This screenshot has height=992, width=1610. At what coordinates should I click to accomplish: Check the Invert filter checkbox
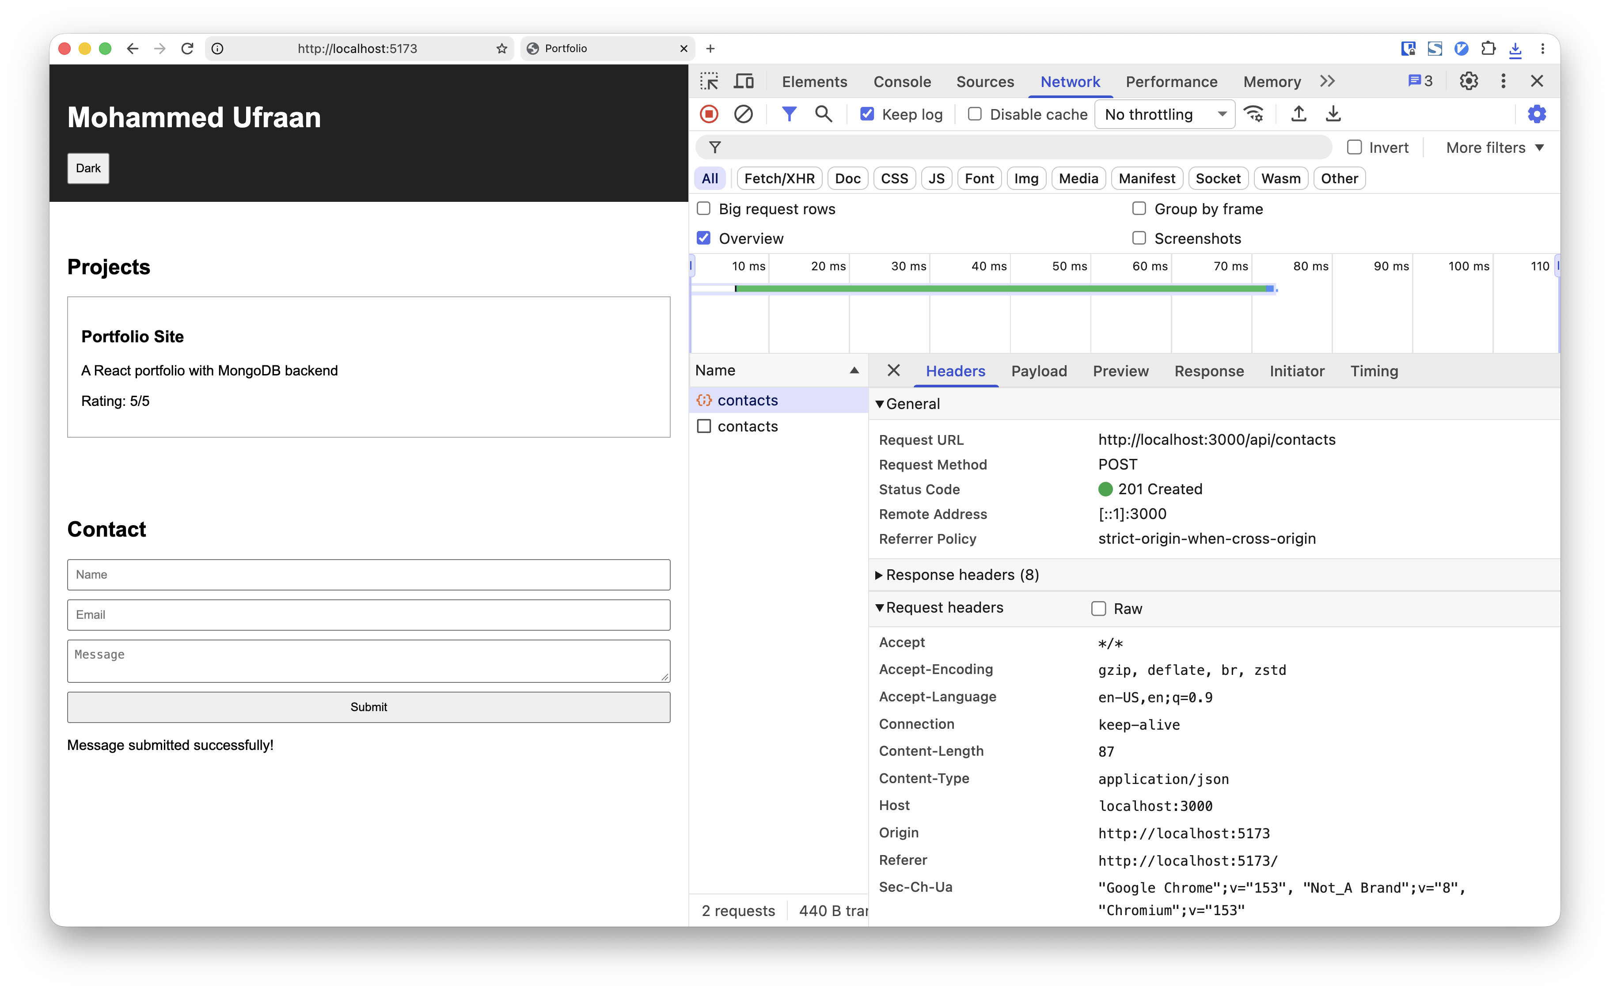[x=1354, y=148]
